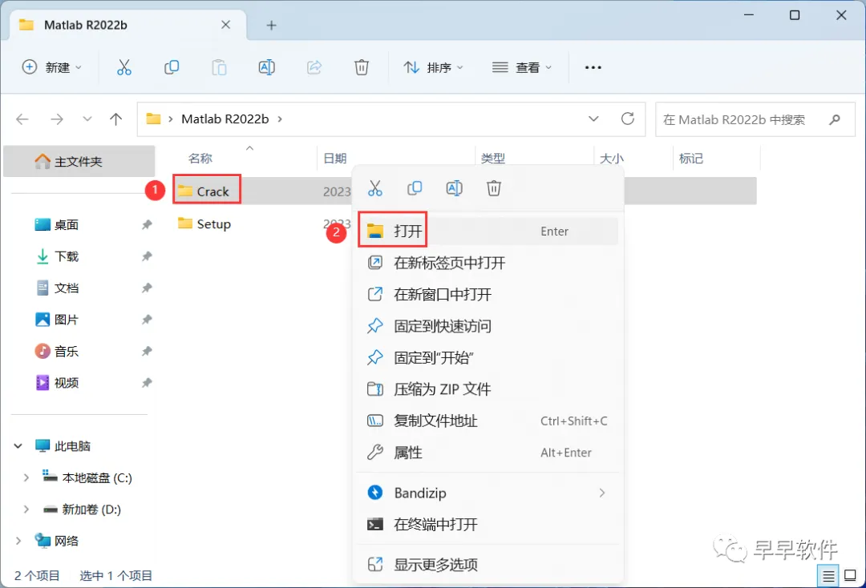866x588 pixels.
Task: Select 显示更多选项
Action: 488,564
